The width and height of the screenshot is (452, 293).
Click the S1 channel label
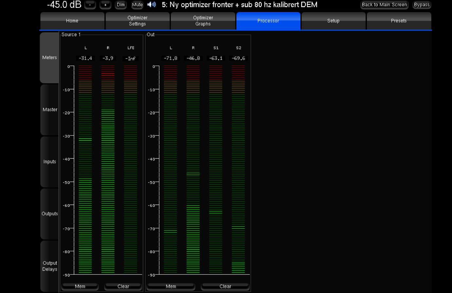216,48
